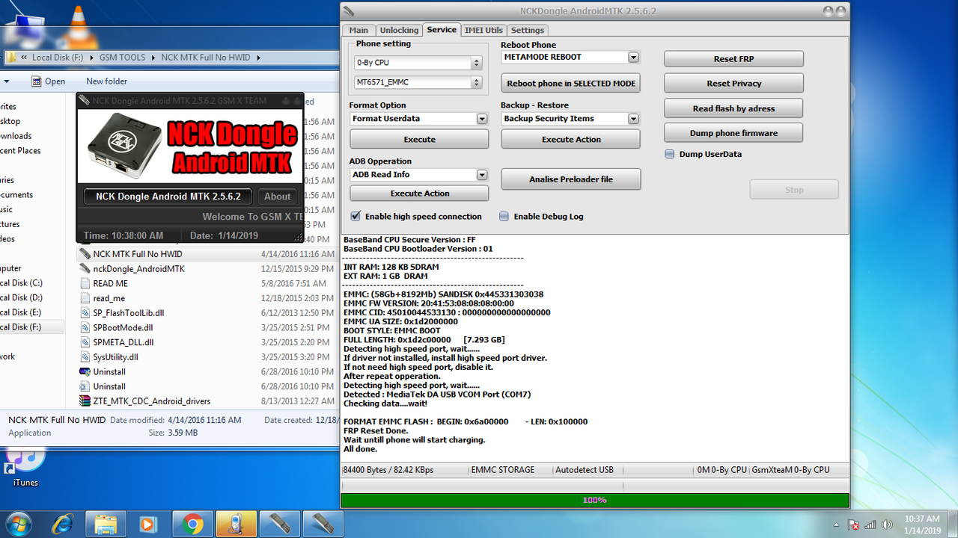This screenshot has width=958, height=538.
Task: Click Reboot phone in SELECTED MODE
Action: coord(571,83)
